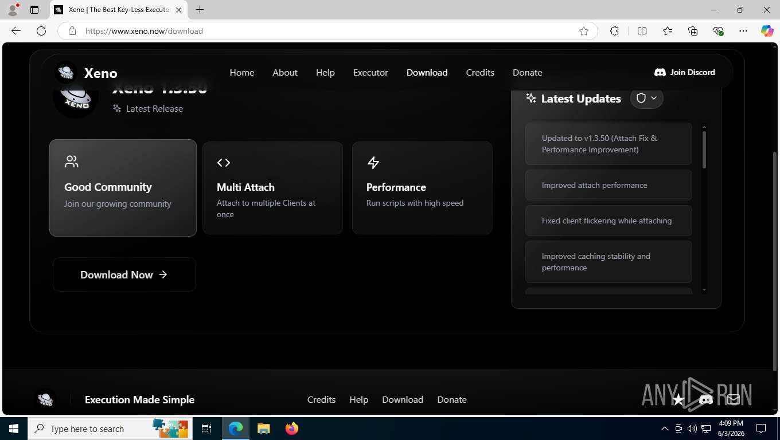Open footer Credits link

tap(321, 399)
